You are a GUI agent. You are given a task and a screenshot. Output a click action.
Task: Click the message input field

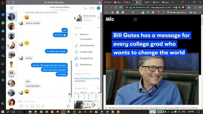pos(43,101)
